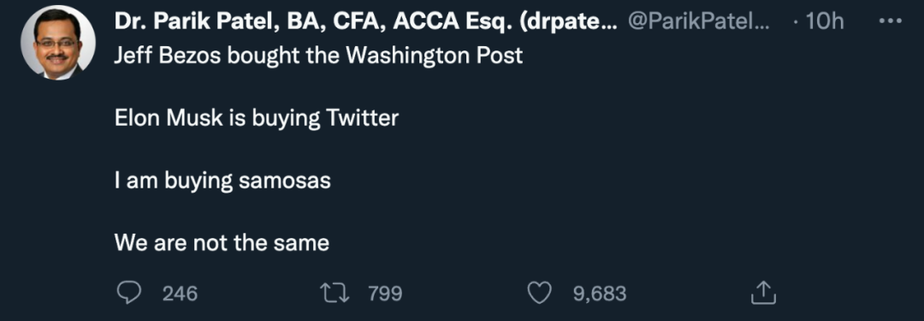924x321 pixels.
Task: Click the reply speech bubble icon
Action: click(129, 293)
